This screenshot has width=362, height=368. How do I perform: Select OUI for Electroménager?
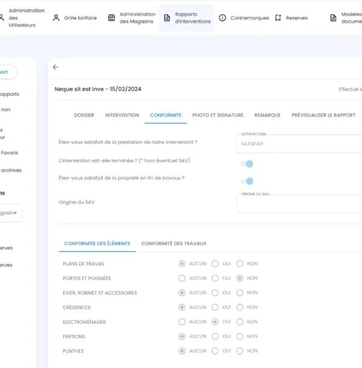click(215, 322)
